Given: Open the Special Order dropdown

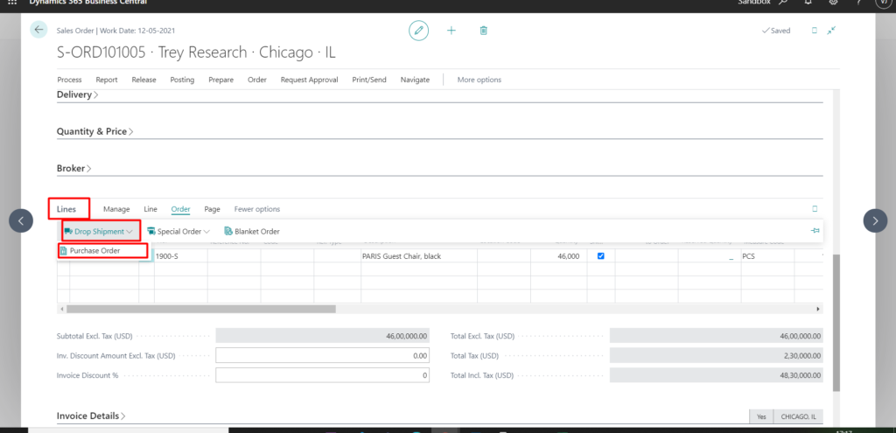Looking at the screenshot, I should 178,231.
